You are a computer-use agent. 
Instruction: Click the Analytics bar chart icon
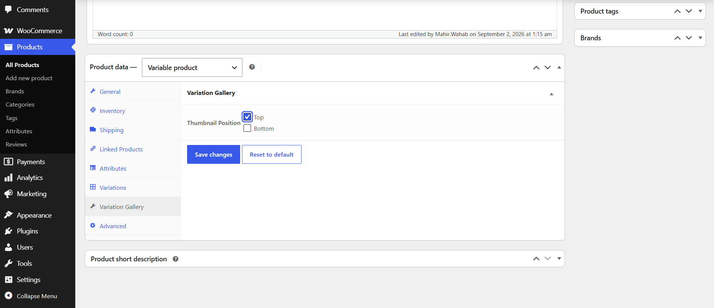(x=8, y=178)
